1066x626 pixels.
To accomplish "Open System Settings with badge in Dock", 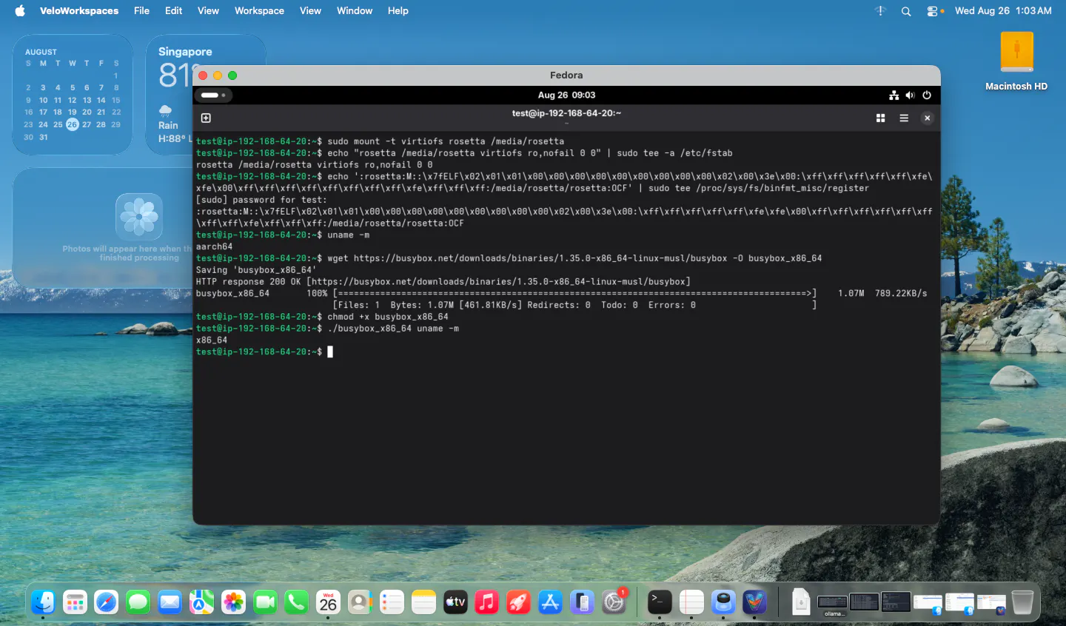I will [x=614, y=602].
